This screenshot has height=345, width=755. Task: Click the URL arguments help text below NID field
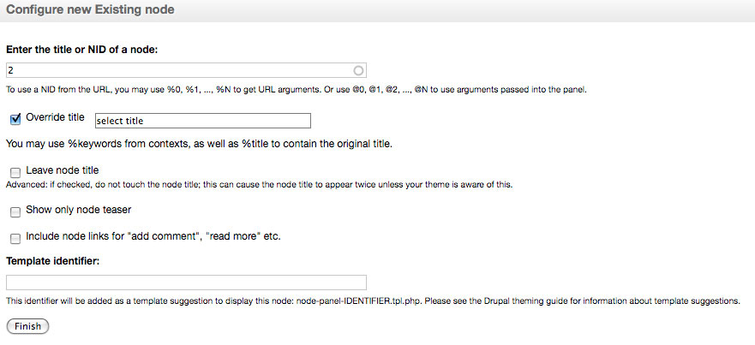click(297, 90)
